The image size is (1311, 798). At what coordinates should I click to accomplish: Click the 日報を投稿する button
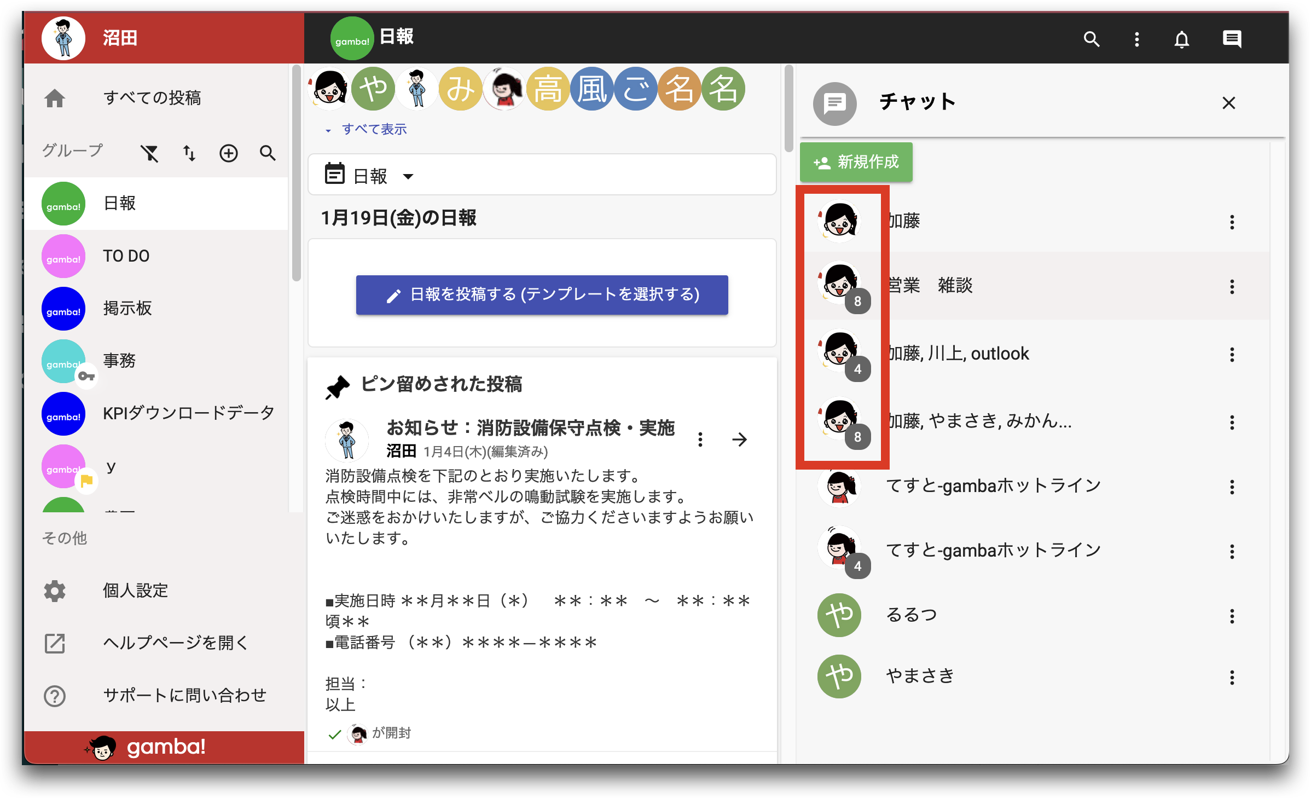coord(541,295)
